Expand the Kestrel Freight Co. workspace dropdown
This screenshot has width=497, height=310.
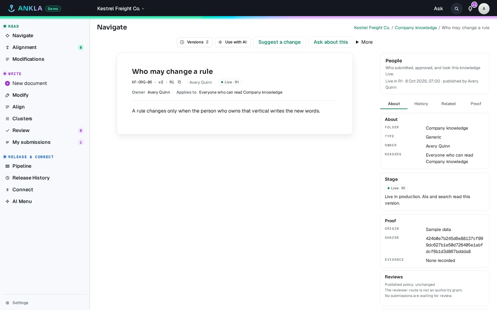[121, 9]
